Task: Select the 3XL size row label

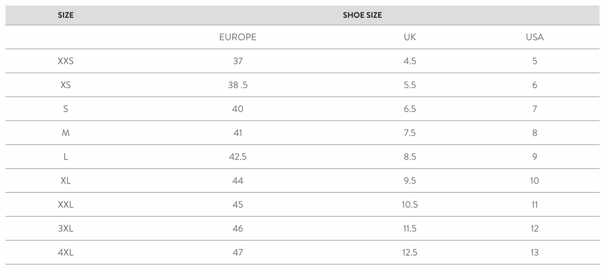Action: tap(65, 228)
